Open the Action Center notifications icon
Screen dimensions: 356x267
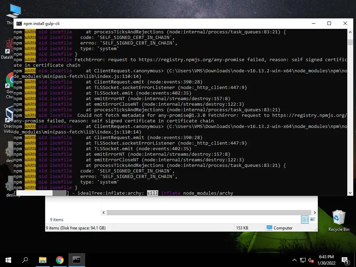(x=345, y=261)
